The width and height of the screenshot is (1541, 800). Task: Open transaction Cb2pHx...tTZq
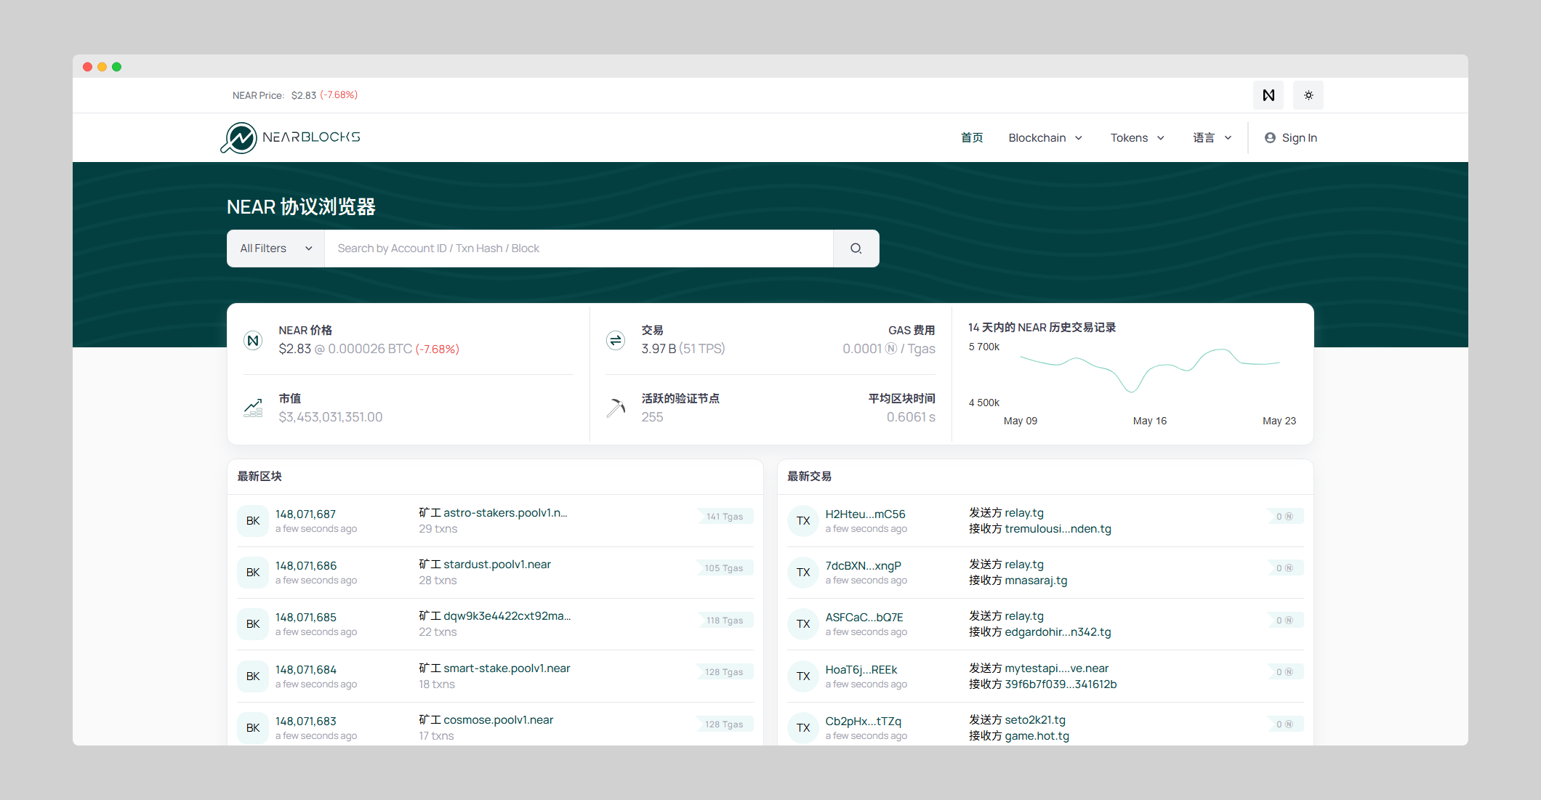tap(863, 721)
